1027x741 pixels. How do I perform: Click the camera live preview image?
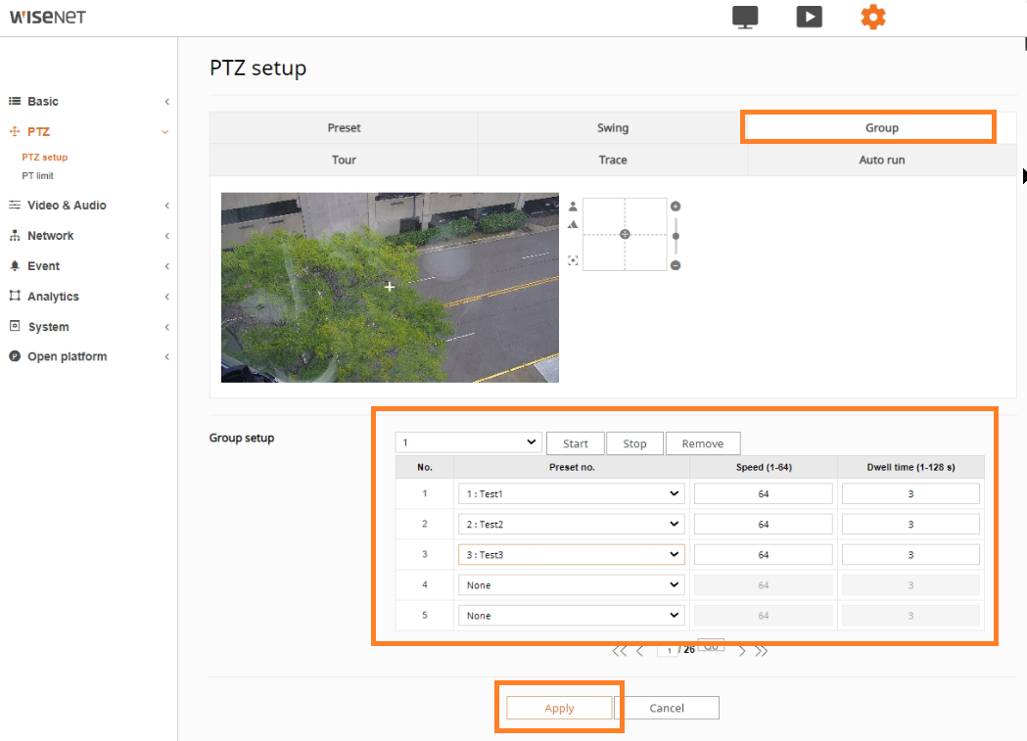[x=390, y=288]
